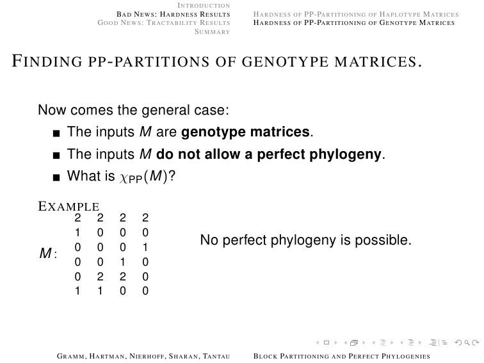Click the go back undo arrow
484x363 pixels.
458,343
